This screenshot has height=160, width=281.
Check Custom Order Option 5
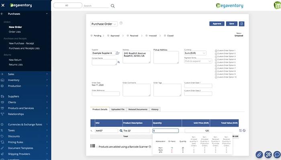pyautogui.click(x=216, y=62)
